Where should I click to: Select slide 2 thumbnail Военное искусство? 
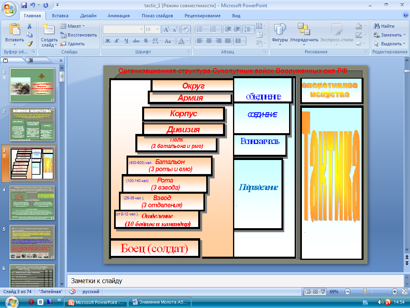pos(32,124)
